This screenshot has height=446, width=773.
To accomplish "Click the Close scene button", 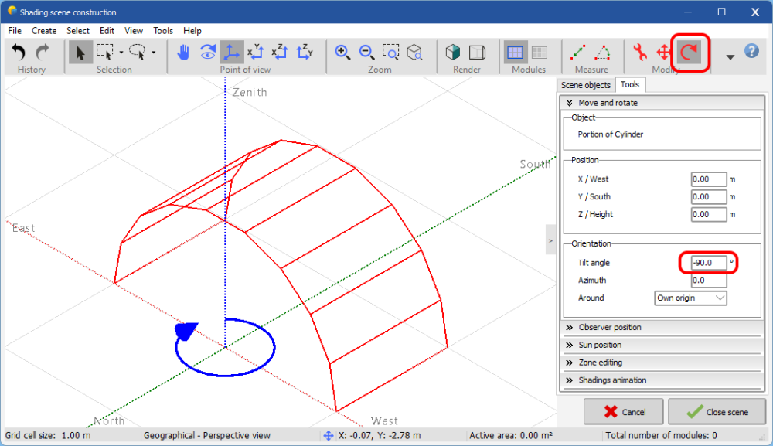I will pos(717,412).
